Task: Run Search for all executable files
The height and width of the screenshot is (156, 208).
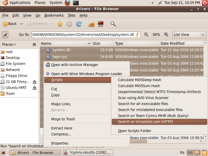Action: click(159, 104)
